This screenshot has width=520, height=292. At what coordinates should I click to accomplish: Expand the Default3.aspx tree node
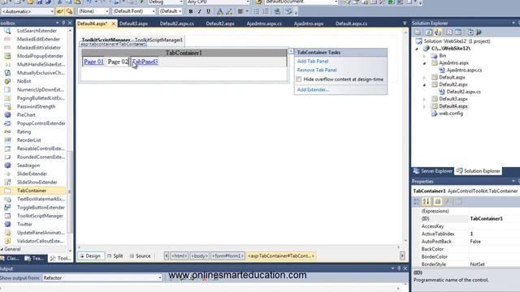coord(424,99)
